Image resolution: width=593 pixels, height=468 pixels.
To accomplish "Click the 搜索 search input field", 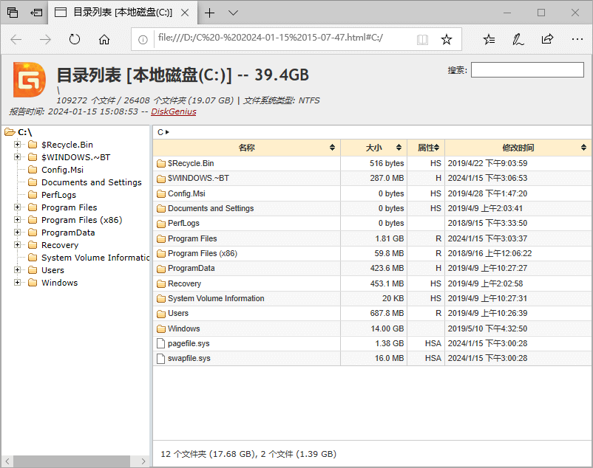I will [527, 70].
